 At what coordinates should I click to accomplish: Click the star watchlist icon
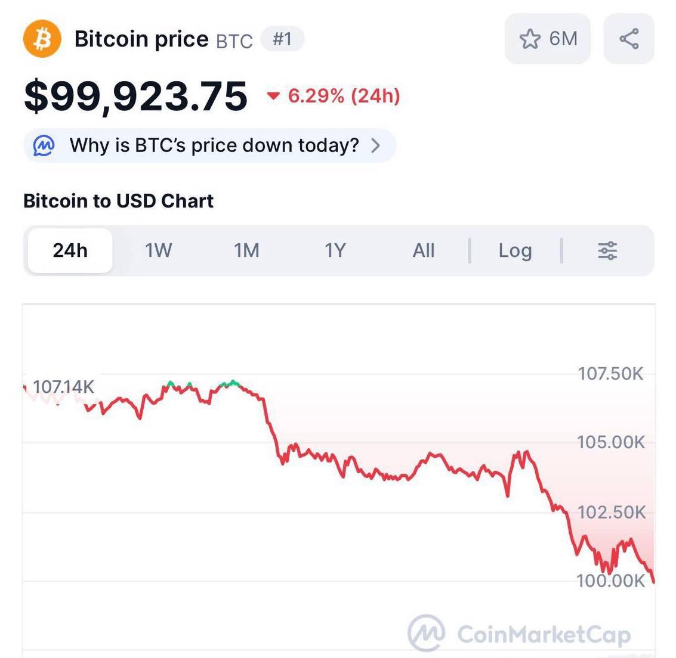click(531, 38)
